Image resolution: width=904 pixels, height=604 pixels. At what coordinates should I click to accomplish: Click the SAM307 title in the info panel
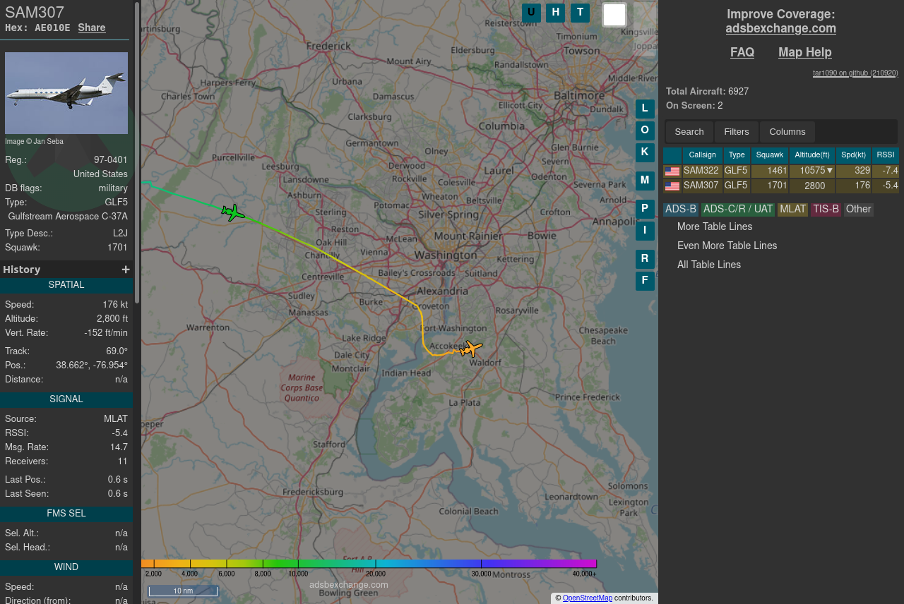pos(35,12)
